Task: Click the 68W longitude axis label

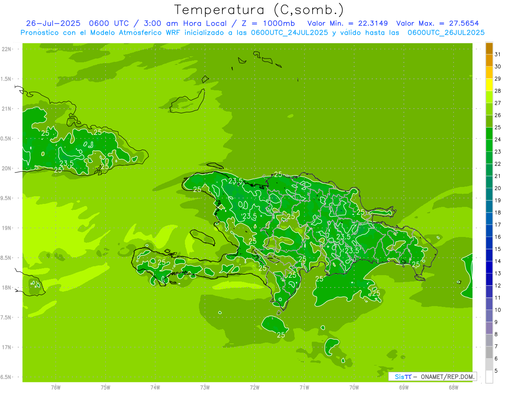Action: coord(453,387)
